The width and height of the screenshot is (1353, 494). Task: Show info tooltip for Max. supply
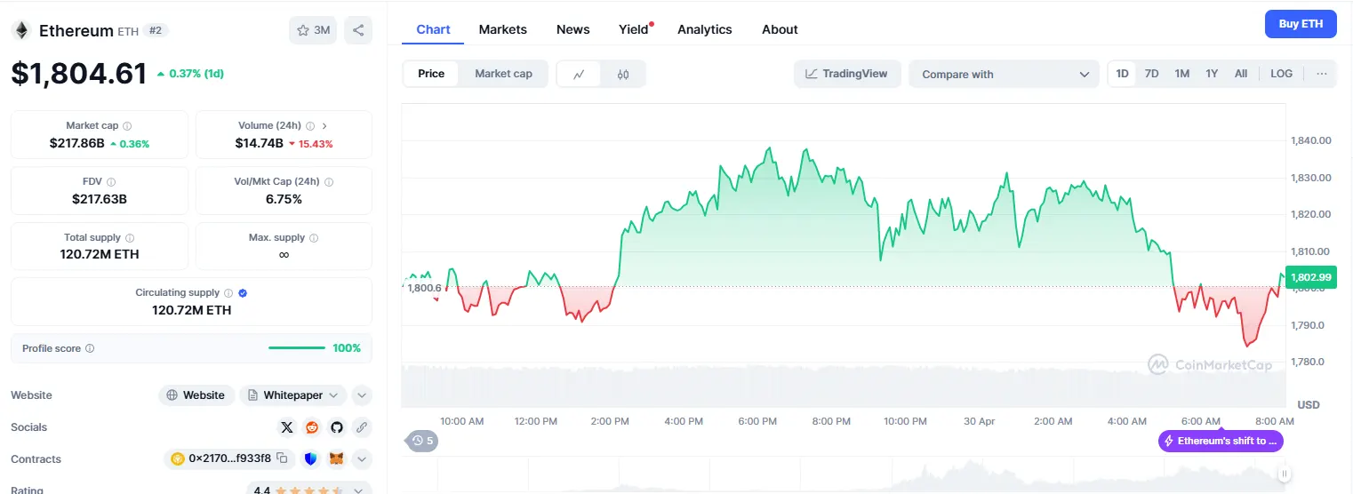[314, 238]
